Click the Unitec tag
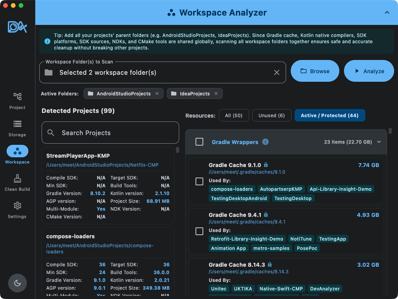Image resolution: width=398 pixels, height=299 pixels. point(219,289)
